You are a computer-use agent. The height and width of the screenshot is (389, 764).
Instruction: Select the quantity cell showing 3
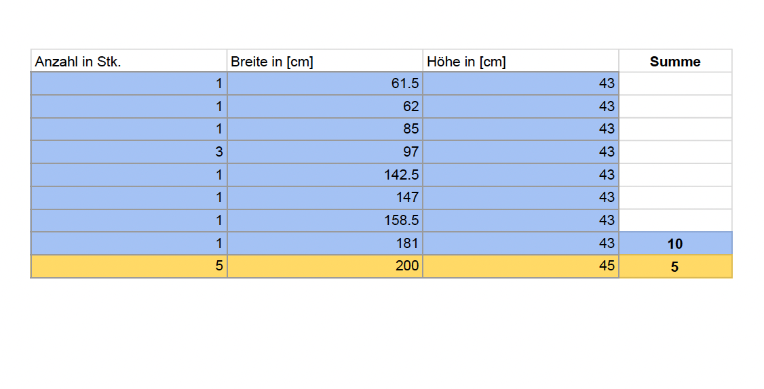pos(128,152)
